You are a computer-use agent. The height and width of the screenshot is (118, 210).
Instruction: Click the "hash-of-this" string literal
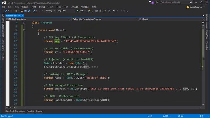[x=96, y=78]
